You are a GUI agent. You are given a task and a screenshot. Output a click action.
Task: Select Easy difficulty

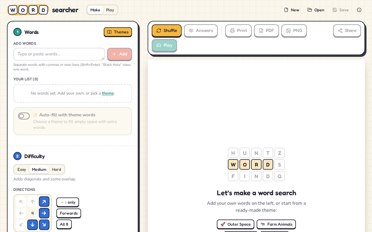[22, 169]
